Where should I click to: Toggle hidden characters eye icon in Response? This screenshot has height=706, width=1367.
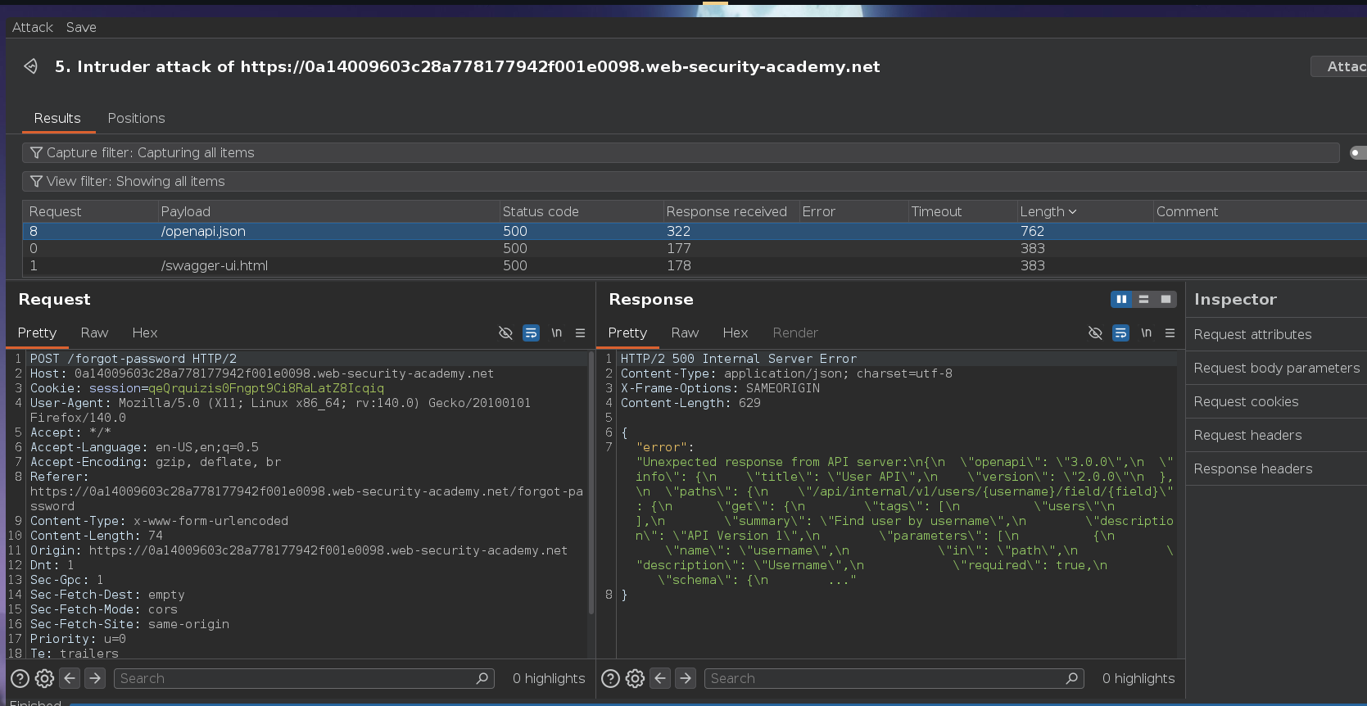click(x=1095, y=333)
